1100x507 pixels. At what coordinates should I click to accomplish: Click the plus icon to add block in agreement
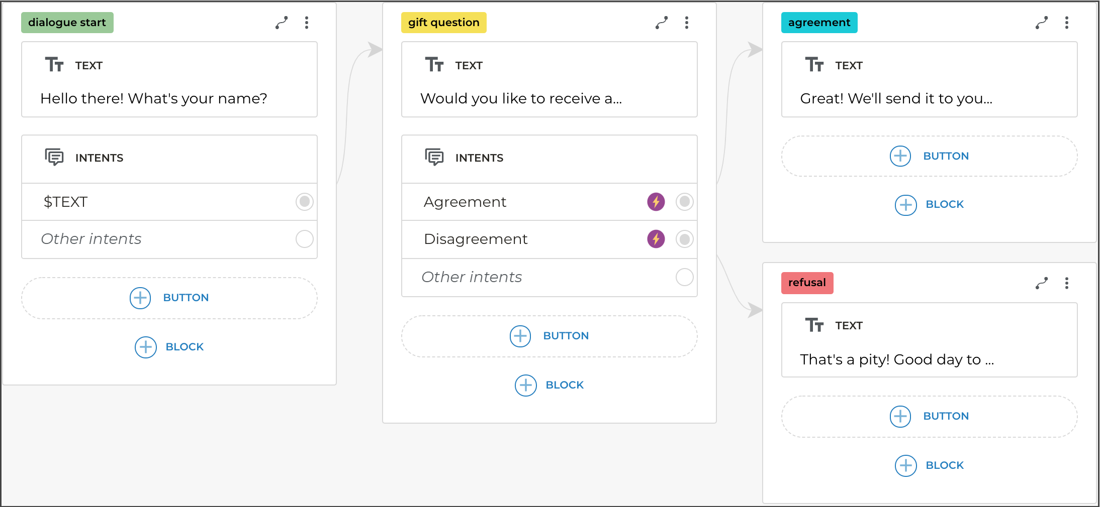pyautogui.click(x=906, y=205)
